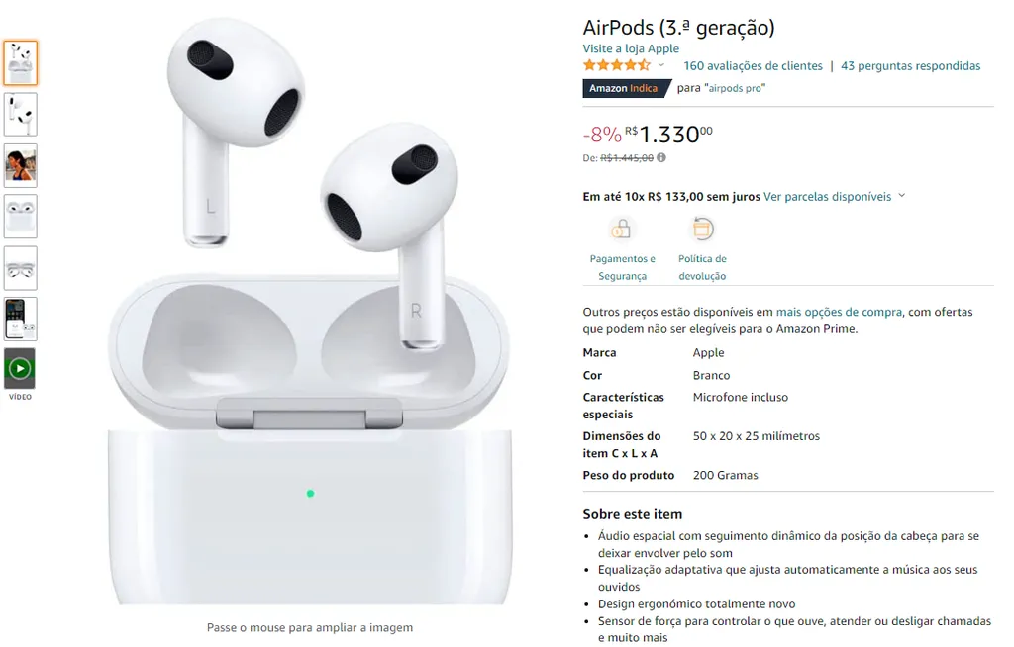Click the main AirPods product image

tap(309, 314)
